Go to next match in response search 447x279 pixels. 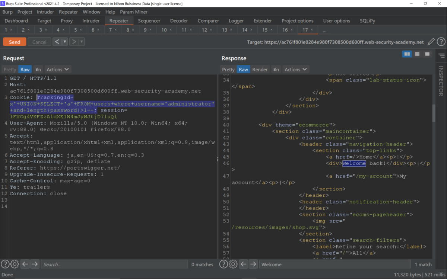point(253,264)
